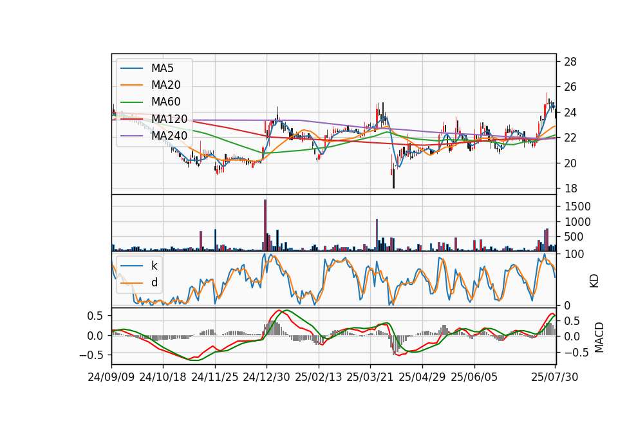Click the volume axis value 1000
Viewport: 618px width, 444px height.
click(x=577, y=222)
